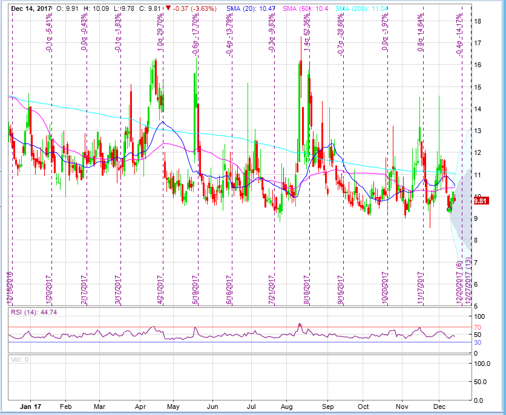This screenshot has width=506, height=415.
Task: Click the 5/19/2017 expiration date marker
Action: tap(195, 290)
